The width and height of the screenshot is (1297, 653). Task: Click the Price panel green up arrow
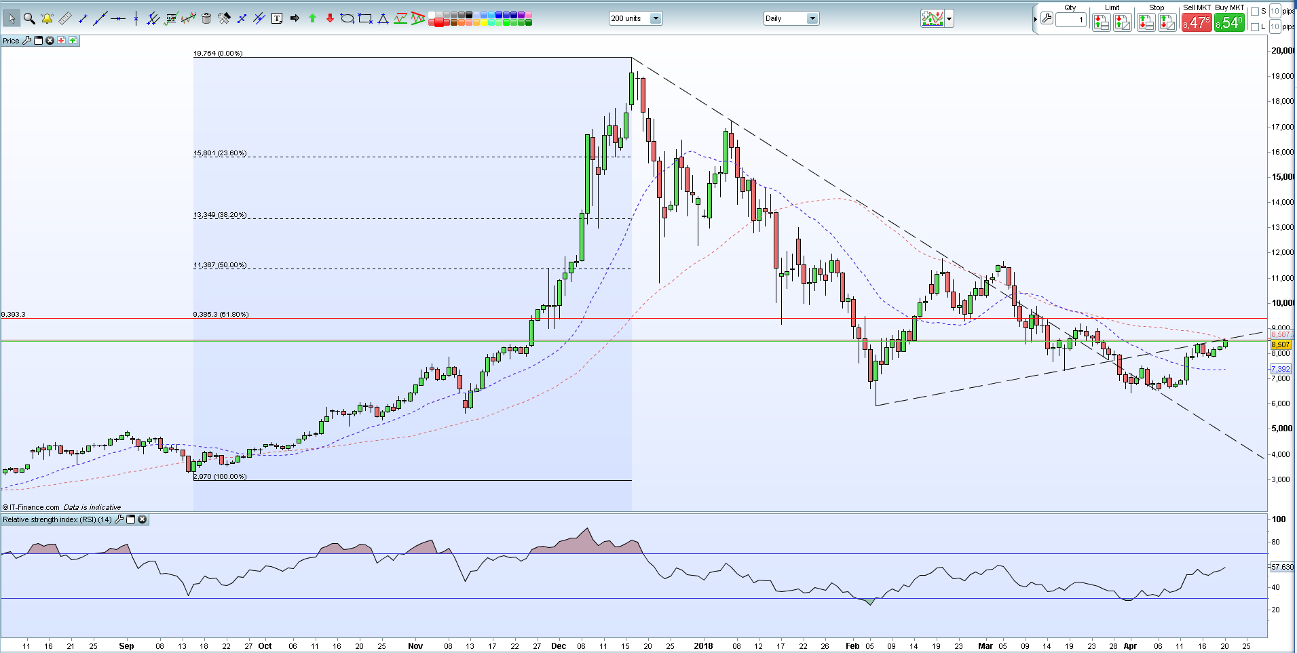[73, 41]
